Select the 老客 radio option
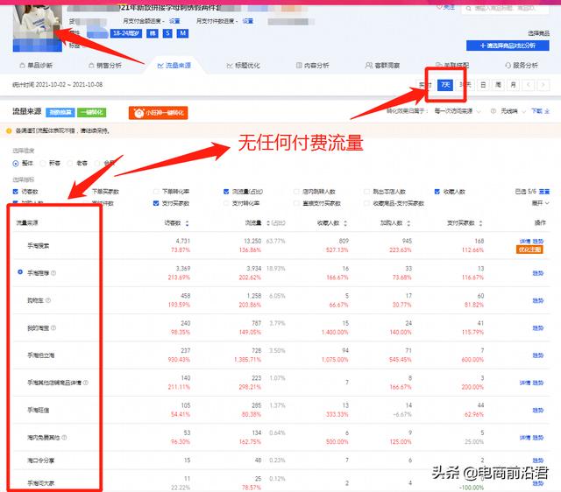Screen dimensions: 561x492 [x=70, y=164]
